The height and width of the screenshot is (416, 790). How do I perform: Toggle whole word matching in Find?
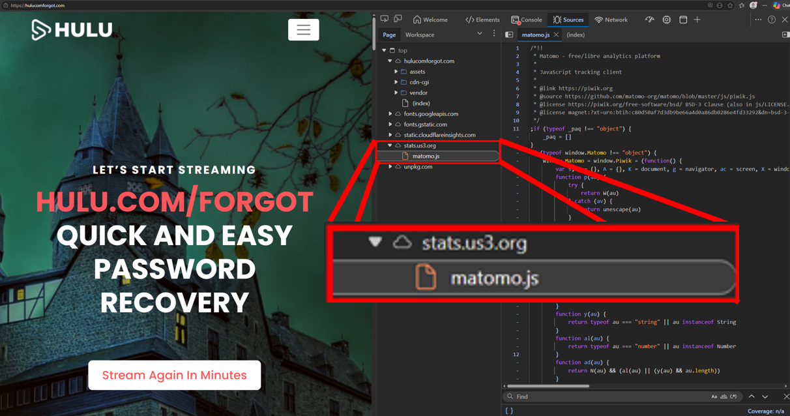724,396
